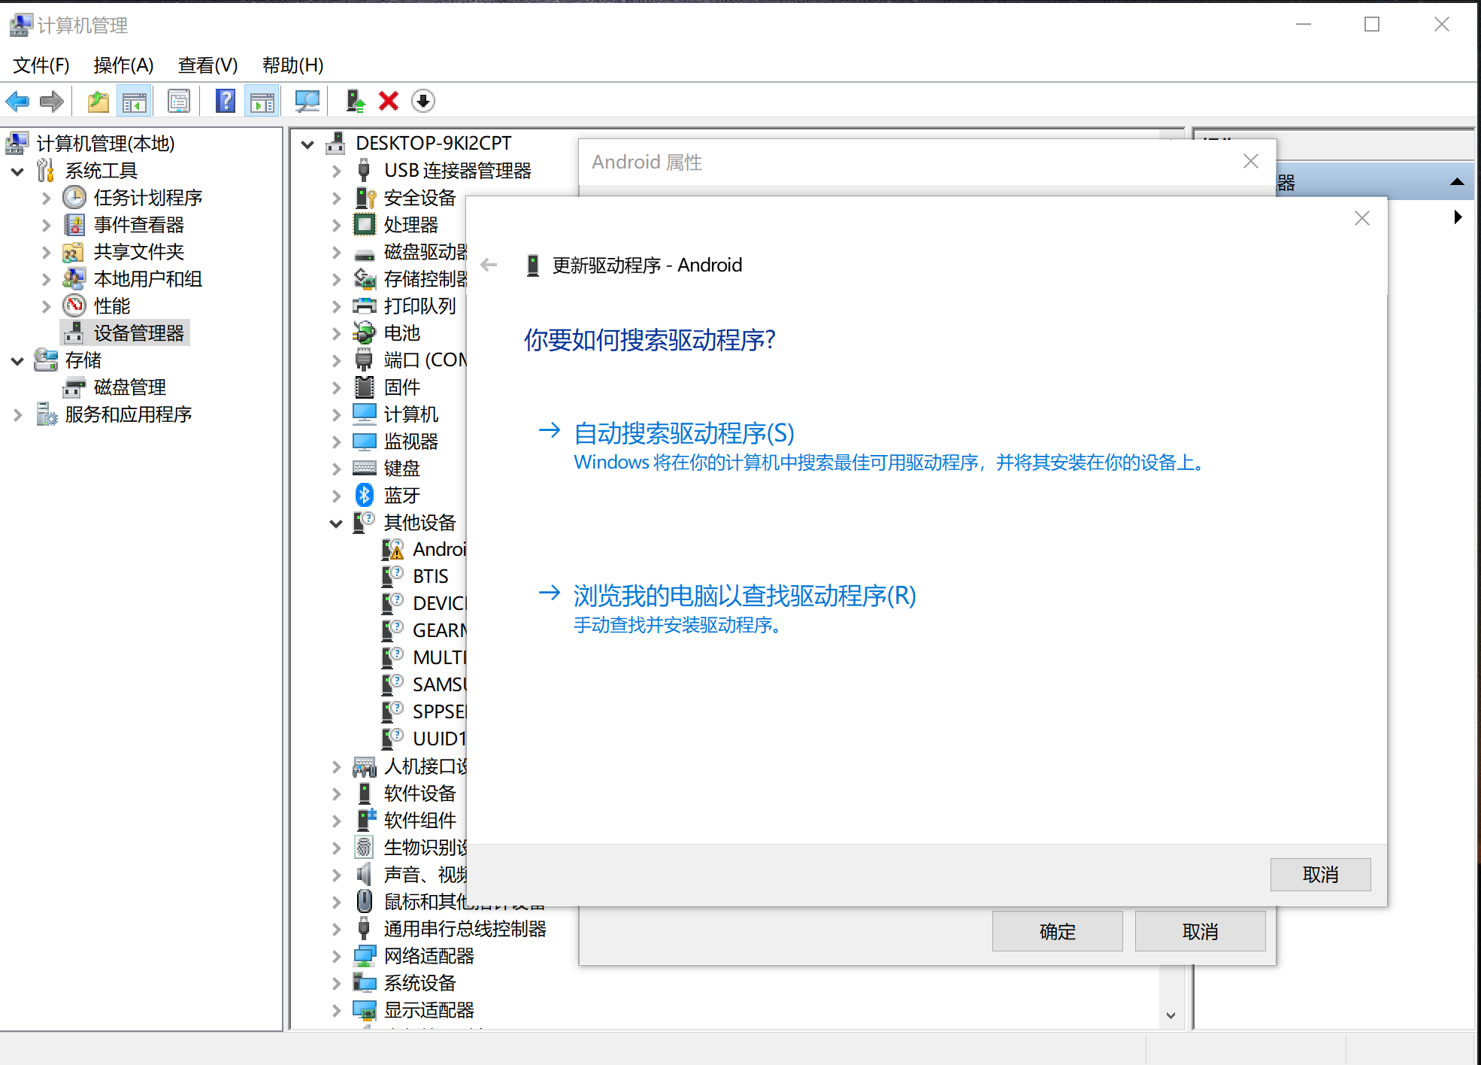Click 取消 in the update driver wizard
Screen dimensions: 1481x1065
[1319, 875]
